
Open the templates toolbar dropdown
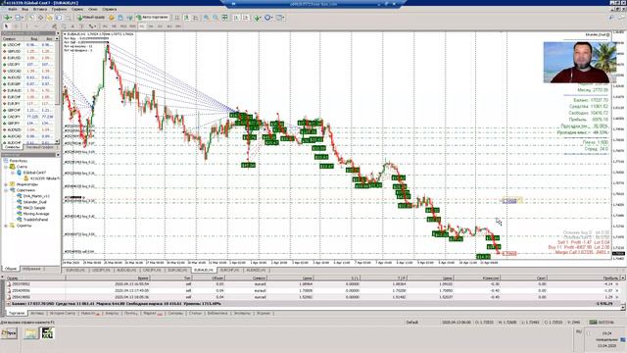[280, 18]
